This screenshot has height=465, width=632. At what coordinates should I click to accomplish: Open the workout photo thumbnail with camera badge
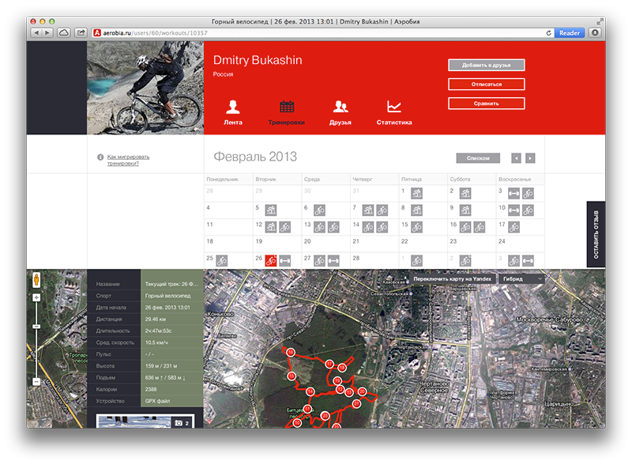coord(145,421)
